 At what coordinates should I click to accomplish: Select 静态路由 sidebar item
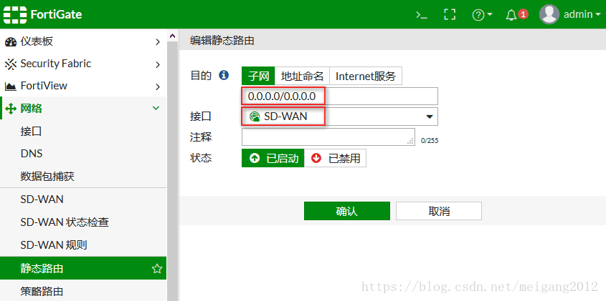coord(83,268)
